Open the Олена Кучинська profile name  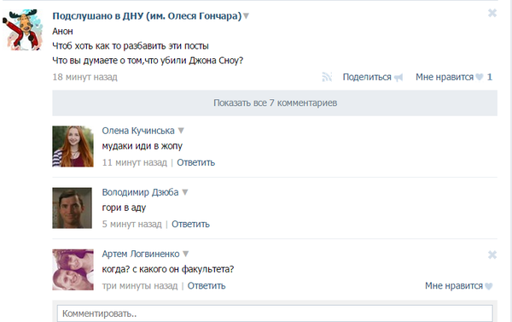tap(138, 131)
